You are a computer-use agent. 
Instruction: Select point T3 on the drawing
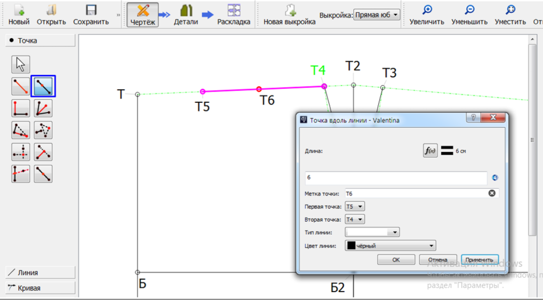(x=383, y=88)
